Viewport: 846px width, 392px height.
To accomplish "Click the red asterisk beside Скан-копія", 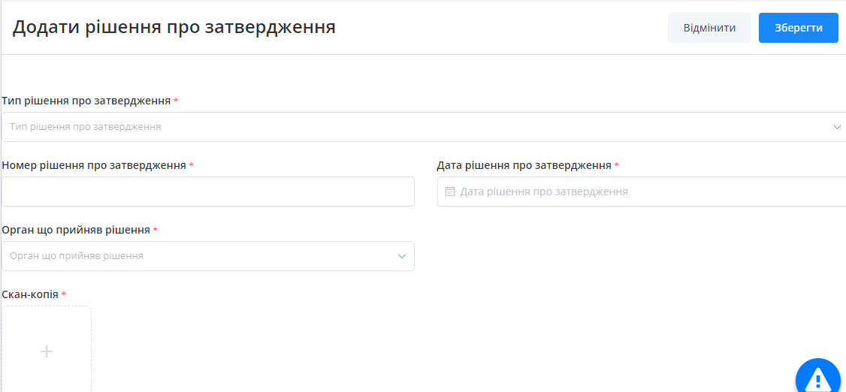I will coord(64,294).
